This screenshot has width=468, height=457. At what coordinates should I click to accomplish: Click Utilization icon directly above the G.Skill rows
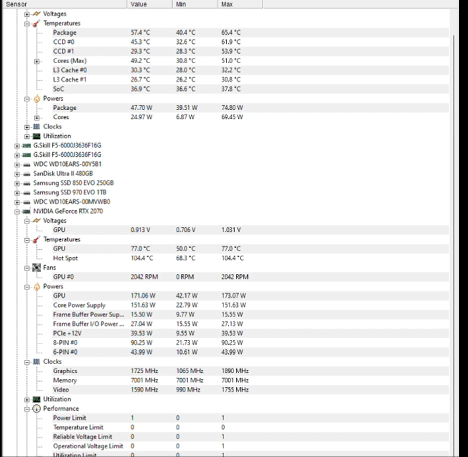pyautogui.click(x=36, y=136)
